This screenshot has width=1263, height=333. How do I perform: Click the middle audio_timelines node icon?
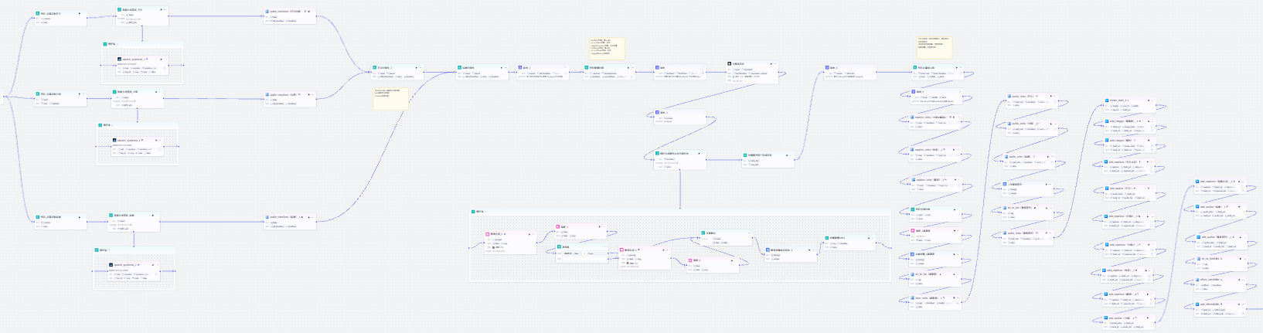(x=267, y=95)
